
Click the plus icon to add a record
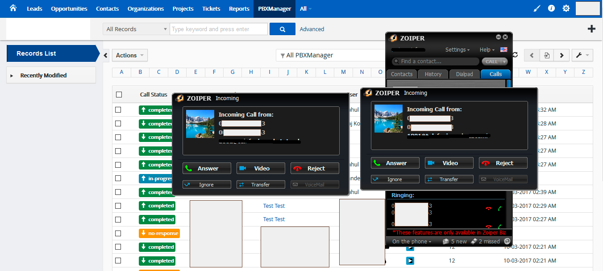[591, 28]
